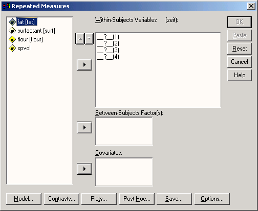Select the spvol variable
The width and height of the screenshot is (258, 211).
click(24, 48)
